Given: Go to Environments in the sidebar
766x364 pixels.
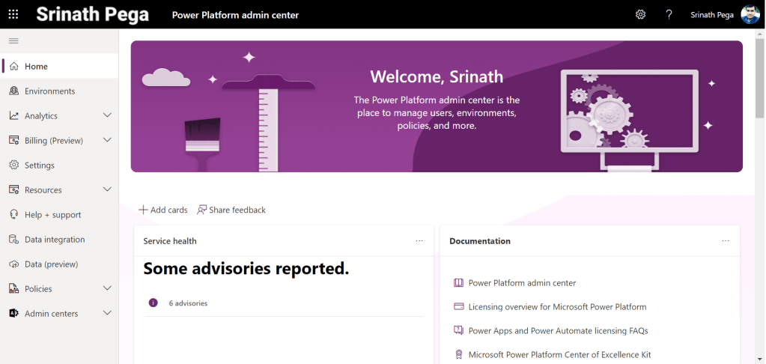Looking at the screenshot, I should click(x=49, y=91).
